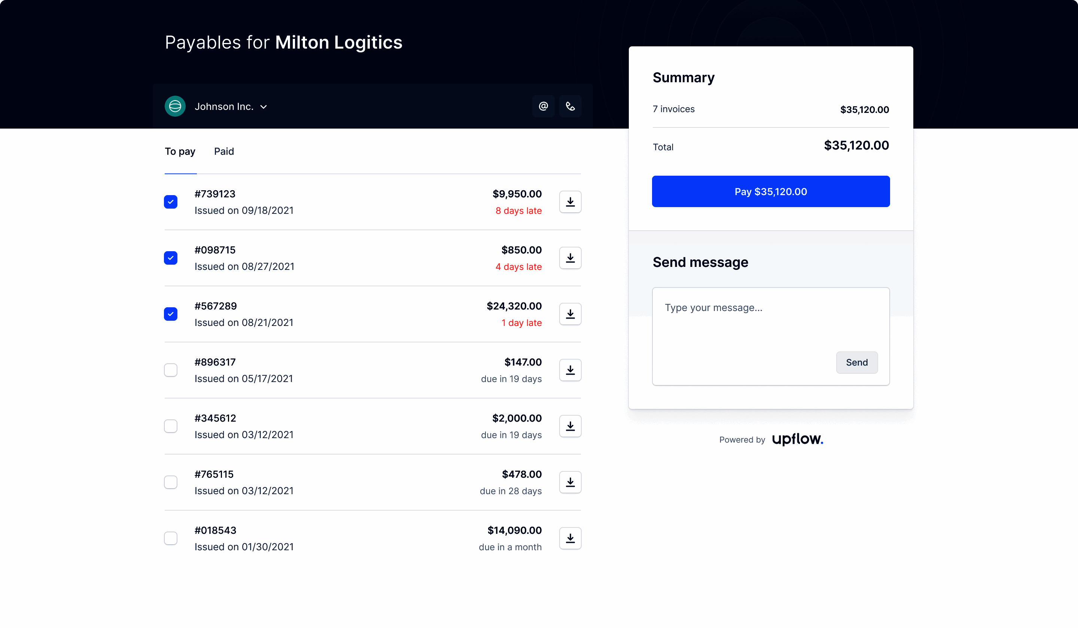Download invoice #739123
Screen dimensions: 1078x628
coord(570,202)
